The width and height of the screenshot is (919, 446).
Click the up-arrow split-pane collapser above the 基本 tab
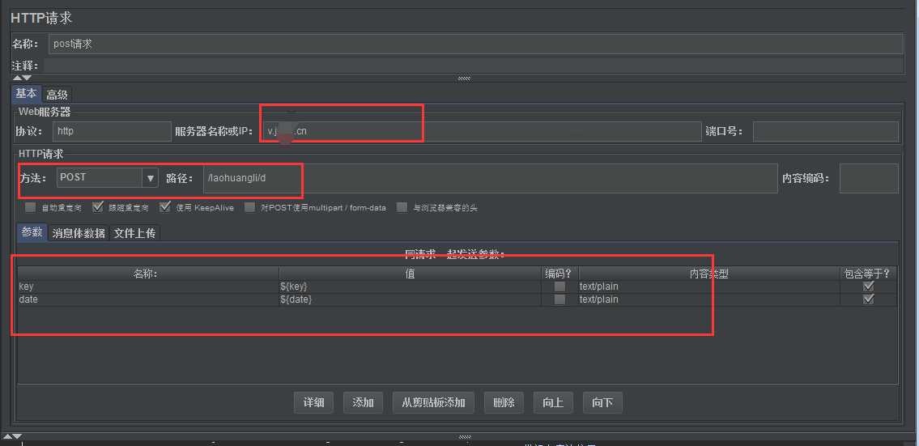pyautogui.click(x=16, y=78)
